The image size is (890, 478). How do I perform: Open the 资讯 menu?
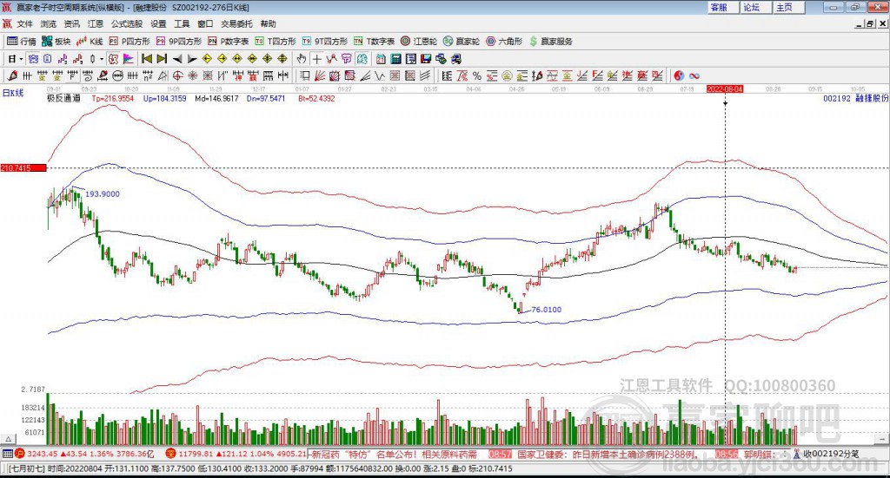pos(71,23)
